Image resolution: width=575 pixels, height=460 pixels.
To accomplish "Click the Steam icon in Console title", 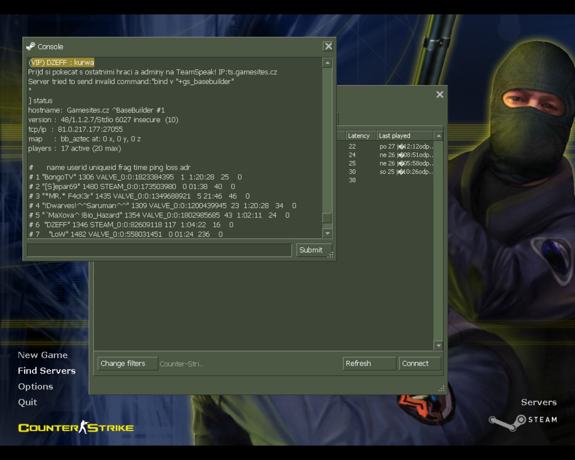I will [x=31, y=46].
